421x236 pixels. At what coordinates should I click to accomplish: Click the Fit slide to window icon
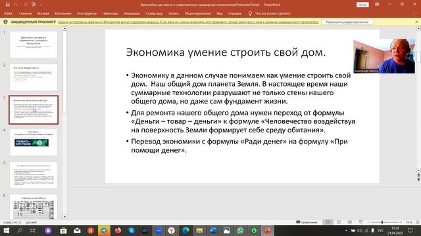pos(418,222)
